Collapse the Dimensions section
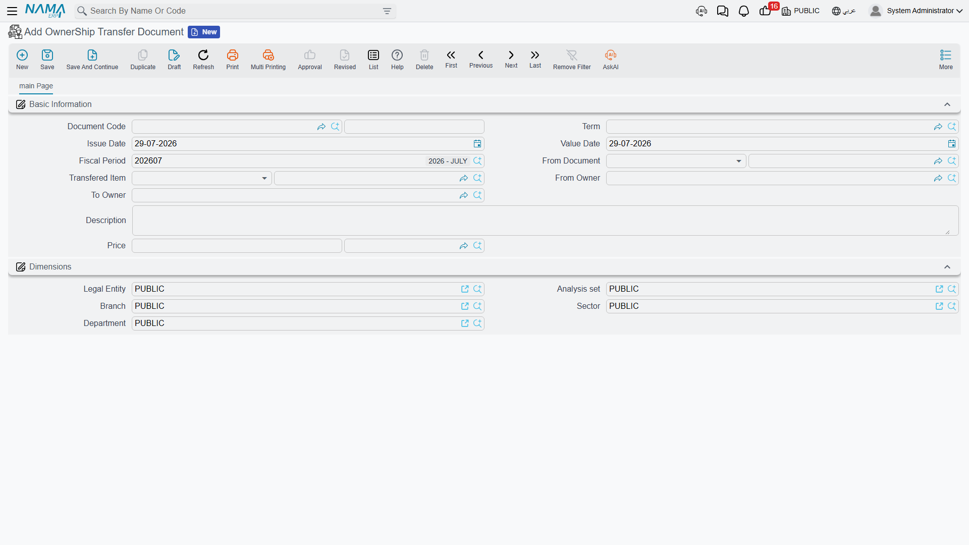The height and width of the screenshot is (545, 969). tap(947, 267)
